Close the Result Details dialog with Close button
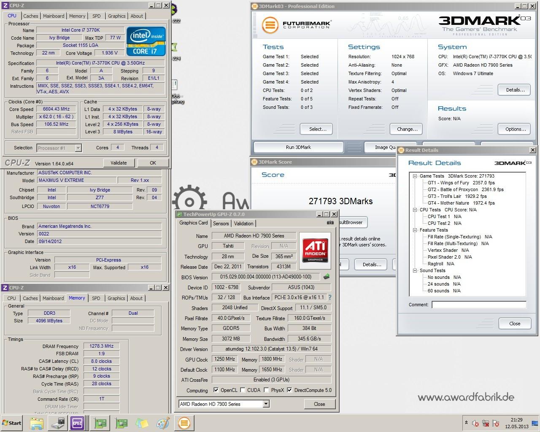540x432 pixels. pos(515,324)
